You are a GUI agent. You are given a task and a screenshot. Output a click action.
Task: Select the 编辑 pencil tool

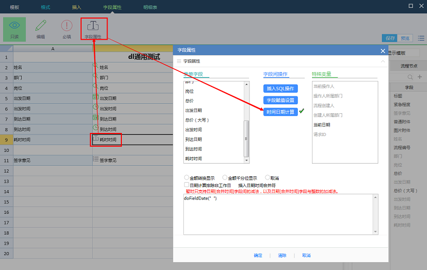(x=40, y=26)
